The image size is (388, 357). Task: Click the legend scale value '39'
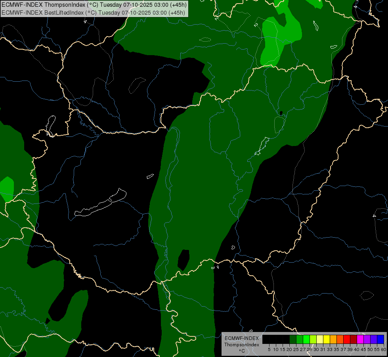point(350,349)
